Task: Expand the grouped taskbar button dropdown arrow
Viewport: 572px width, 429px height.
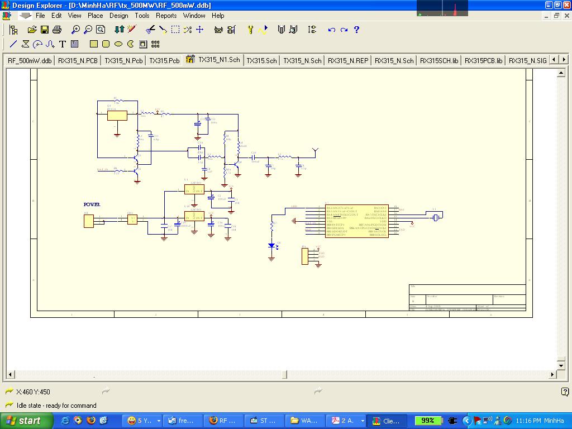Action: click(159, 421)
